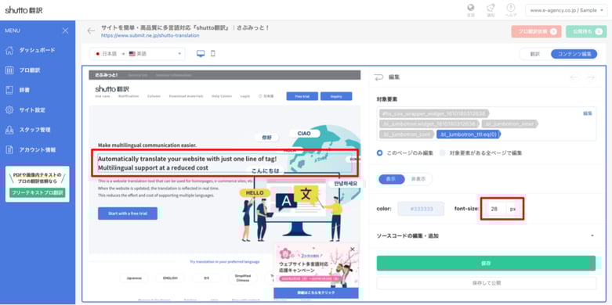612x305 pixels.
Task: Click the staff management people icon
Action: (x=9, y=130)
